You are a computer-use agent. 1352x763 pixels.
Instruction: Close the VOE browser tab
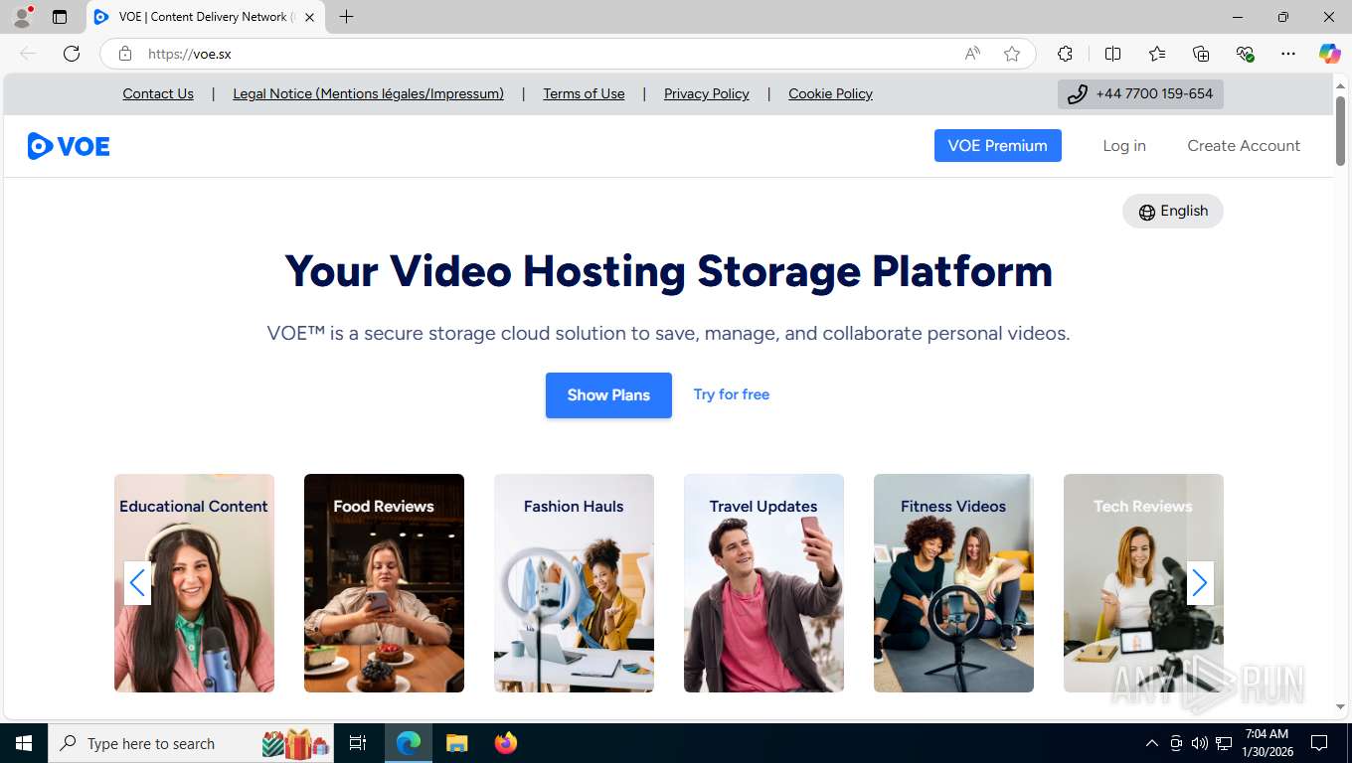[x=309, y=17]
